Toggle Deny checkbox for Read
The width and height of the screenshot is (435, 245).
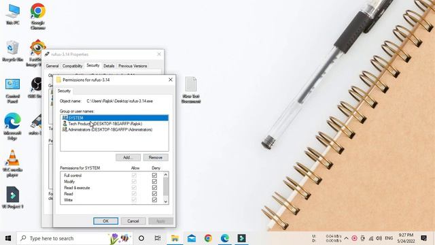click(154, 193)
